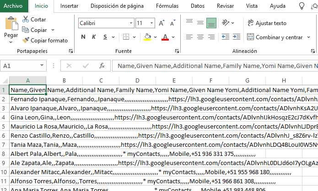
Task: Activate Copiar formato paintbrush
Action: [45, 41]
